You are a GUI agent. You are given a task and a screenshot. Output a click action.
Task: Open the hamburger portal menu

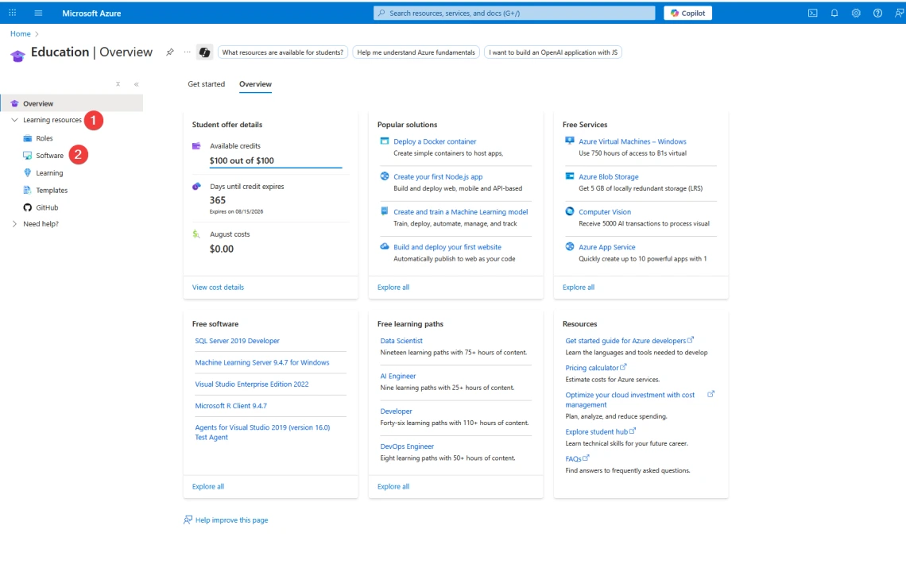tap(38, 13)
